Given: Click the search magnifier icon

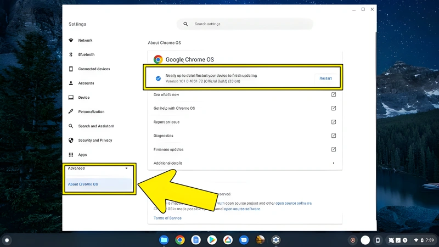Looking at the screenshot, I should point(185,24).
